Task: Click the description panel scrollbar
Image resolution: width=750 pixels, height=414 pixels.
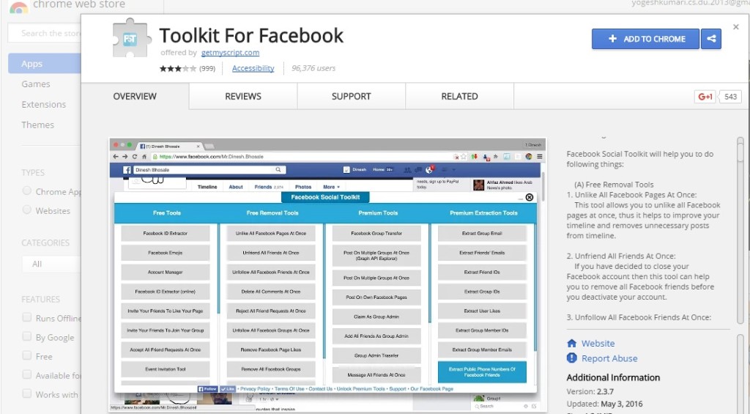Action: 740,232
